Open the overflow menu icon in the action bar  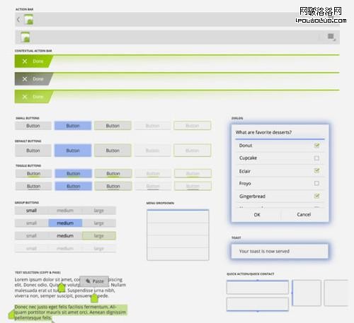(x=331, y=37)
